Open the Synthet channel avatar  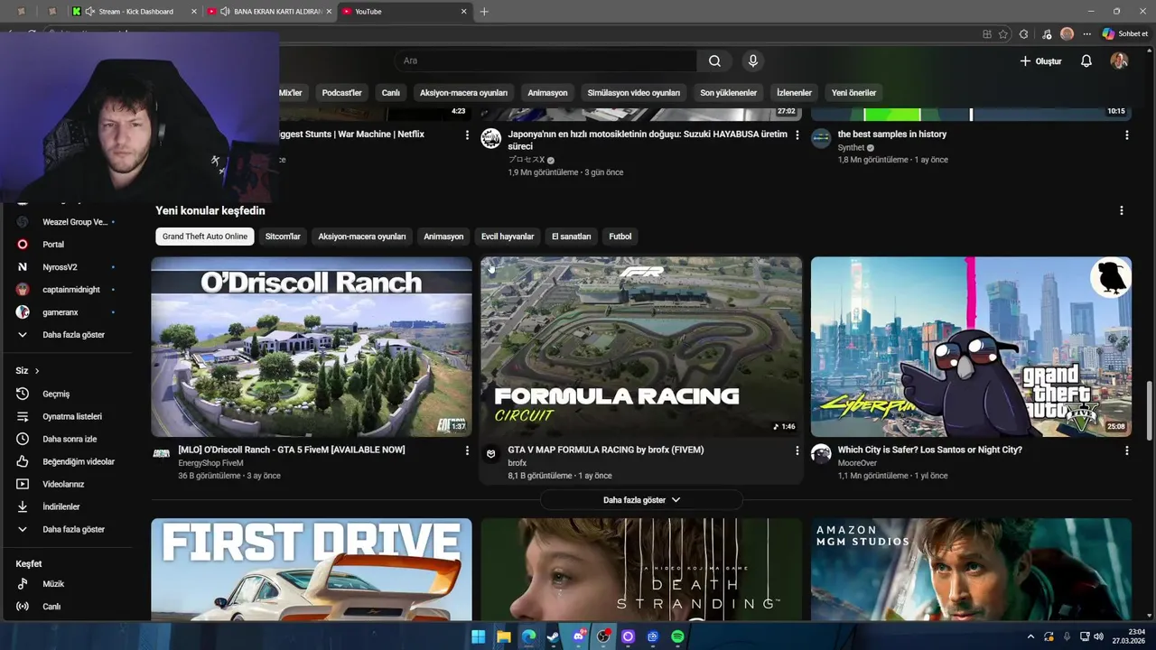[x=821, y=138]
